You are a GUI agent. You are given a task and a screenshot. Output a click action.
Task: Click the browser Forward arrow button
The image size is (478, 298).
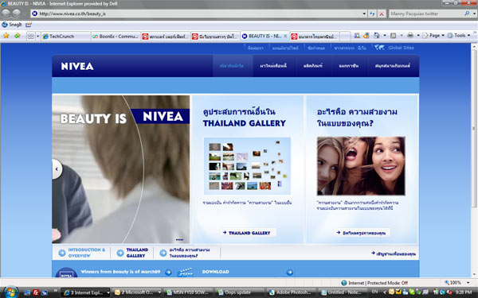click(17, 13)
